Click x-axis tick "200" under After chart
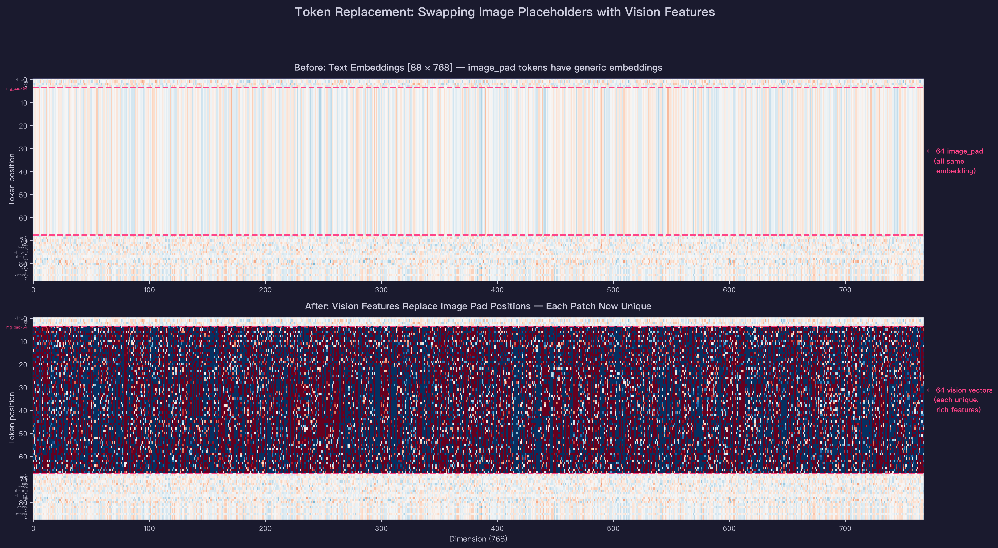The image size is (998, 548). 265,528
